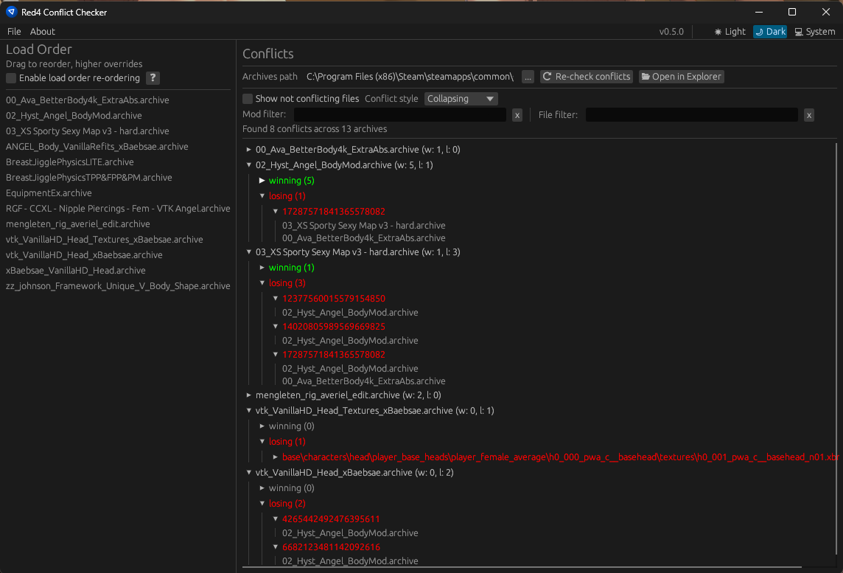Viewport: 843px width, 573px height.
Task: Click inside the File filter input
Action: [x=691, y=114]
